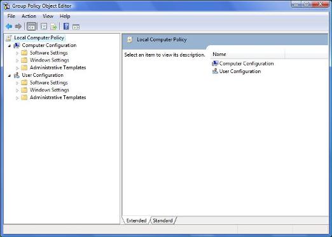332x237 pixels.
Task: Click the User Configuration icon in the right pane list
Action: point(215,71)
